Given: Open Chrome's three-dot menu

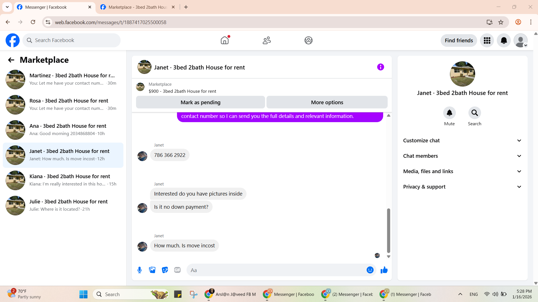Looking at the screenshot, I should (x=531, y=22).
